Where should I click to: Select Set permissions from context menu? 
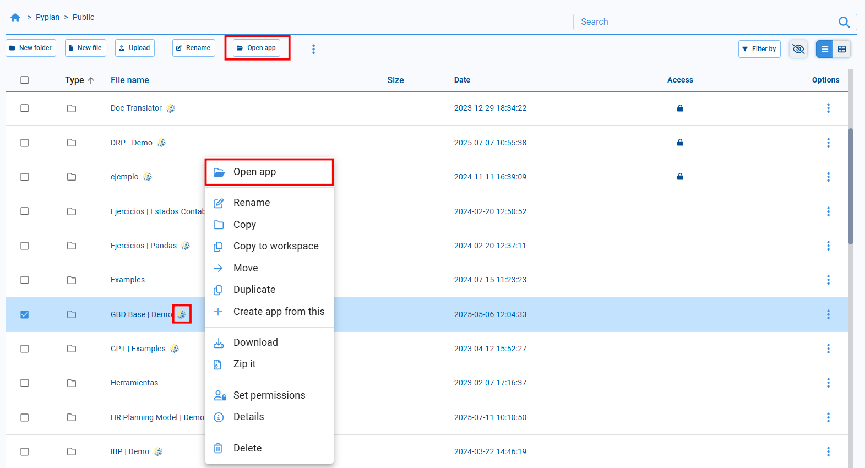coord(269,395)
